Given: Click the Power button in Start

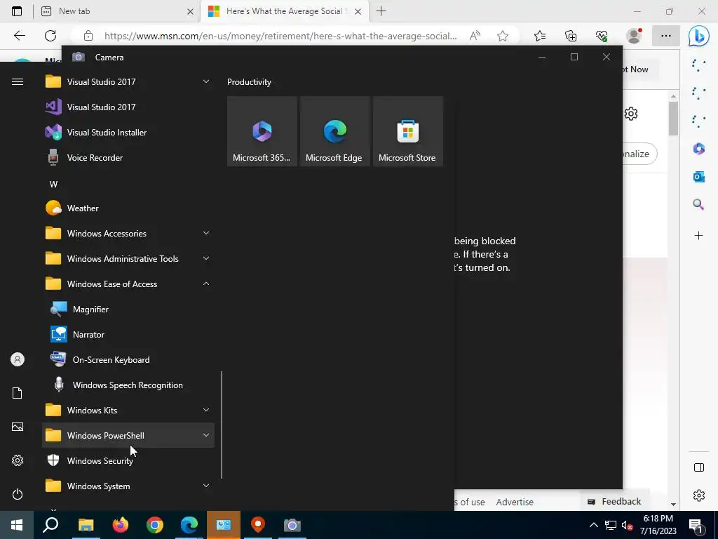Looking at the screenshot, I should (18, 494).
